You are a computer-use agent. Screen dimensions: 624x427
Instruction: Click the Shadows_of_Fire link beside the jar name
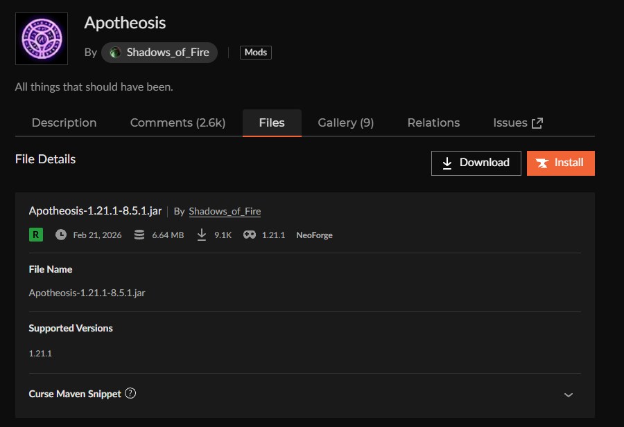[225, 211]
